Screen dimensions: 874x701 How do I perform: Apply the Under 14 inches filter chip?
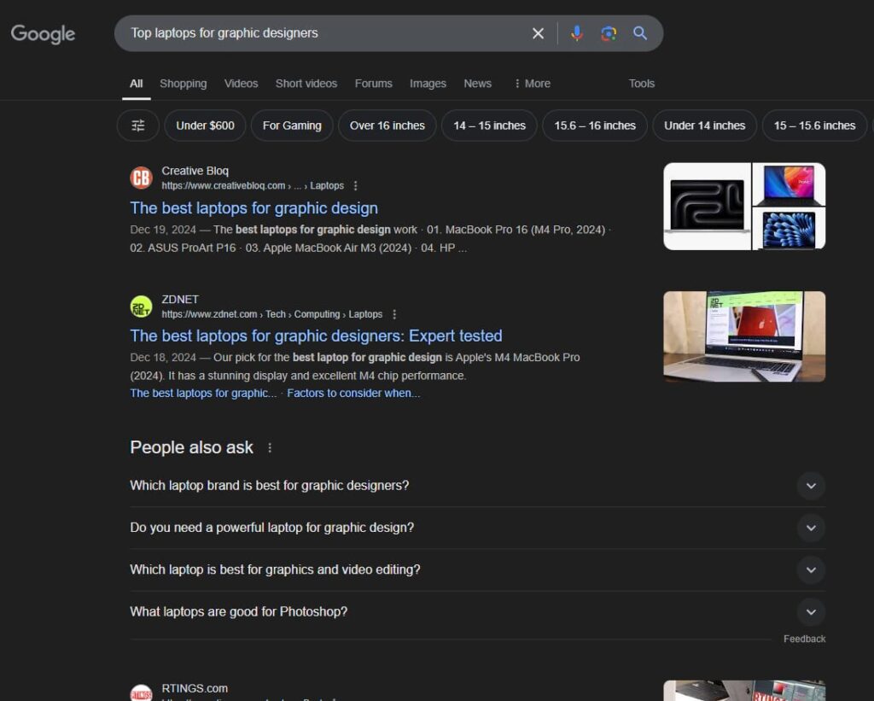tap(704, 126)
